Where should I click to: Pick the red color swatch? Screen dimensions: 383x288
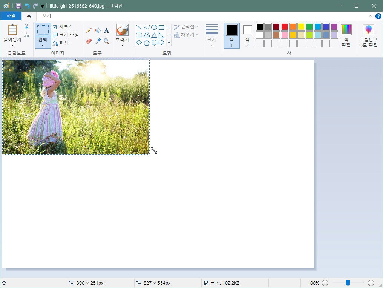point(285,27)
